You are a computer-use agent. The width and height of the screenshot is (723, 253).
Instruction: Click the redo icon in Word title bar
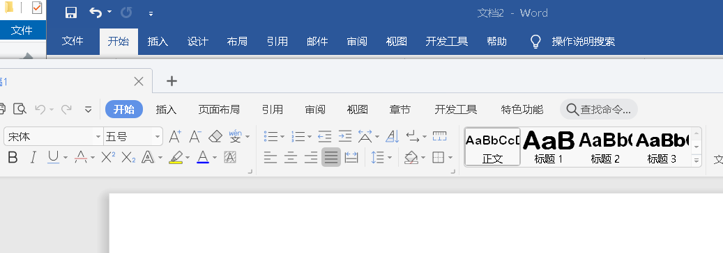[126, 13]
